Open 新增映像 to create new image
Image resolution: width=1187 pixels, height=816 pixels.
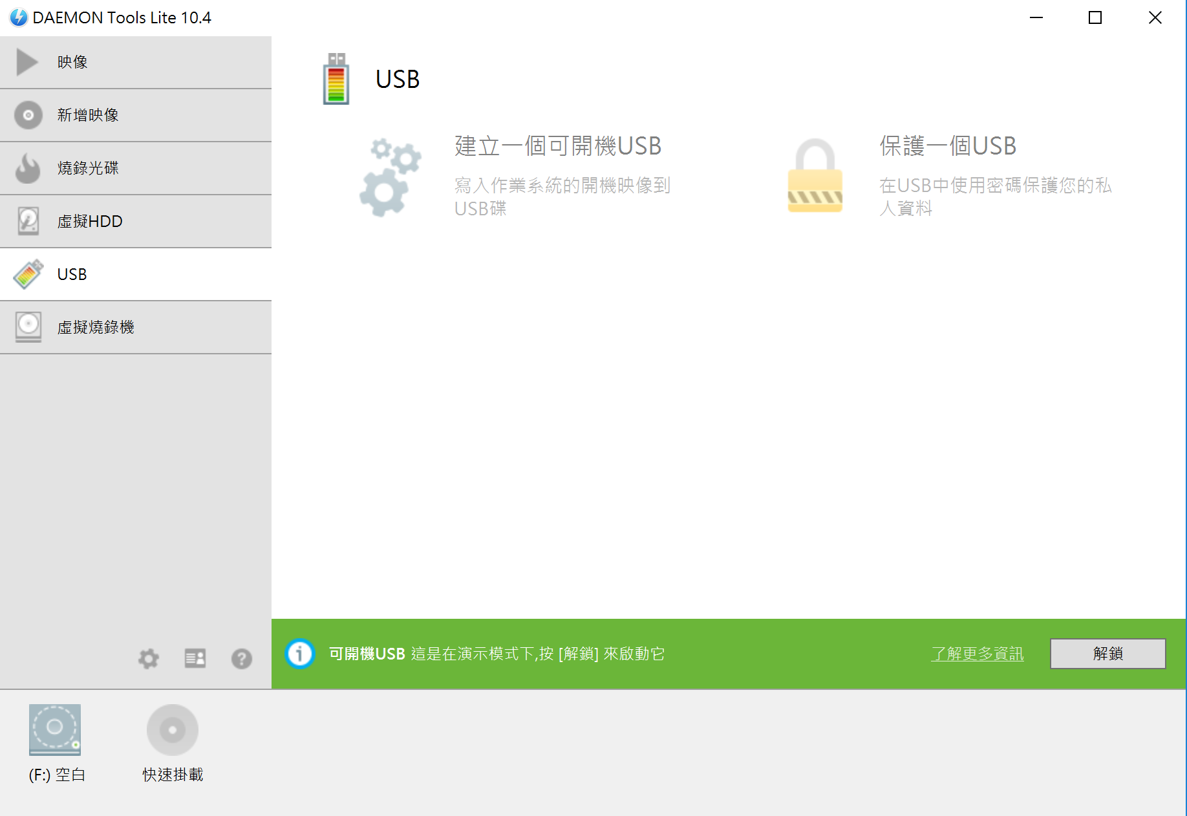pyautogui.click(x=28, y=114)
